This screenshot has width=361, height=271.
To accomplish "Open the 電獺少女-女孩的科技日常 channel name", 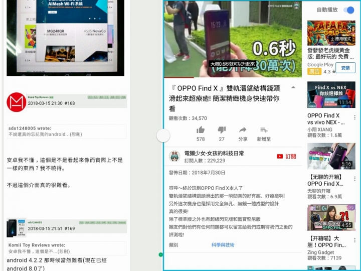I will (214, 153).
